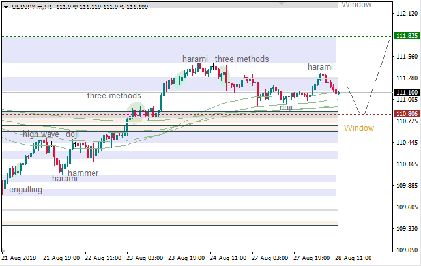The width and height of the screenshot is (421, 266).
Task: Click the orange Window label
Action: (x=359, y=128)
